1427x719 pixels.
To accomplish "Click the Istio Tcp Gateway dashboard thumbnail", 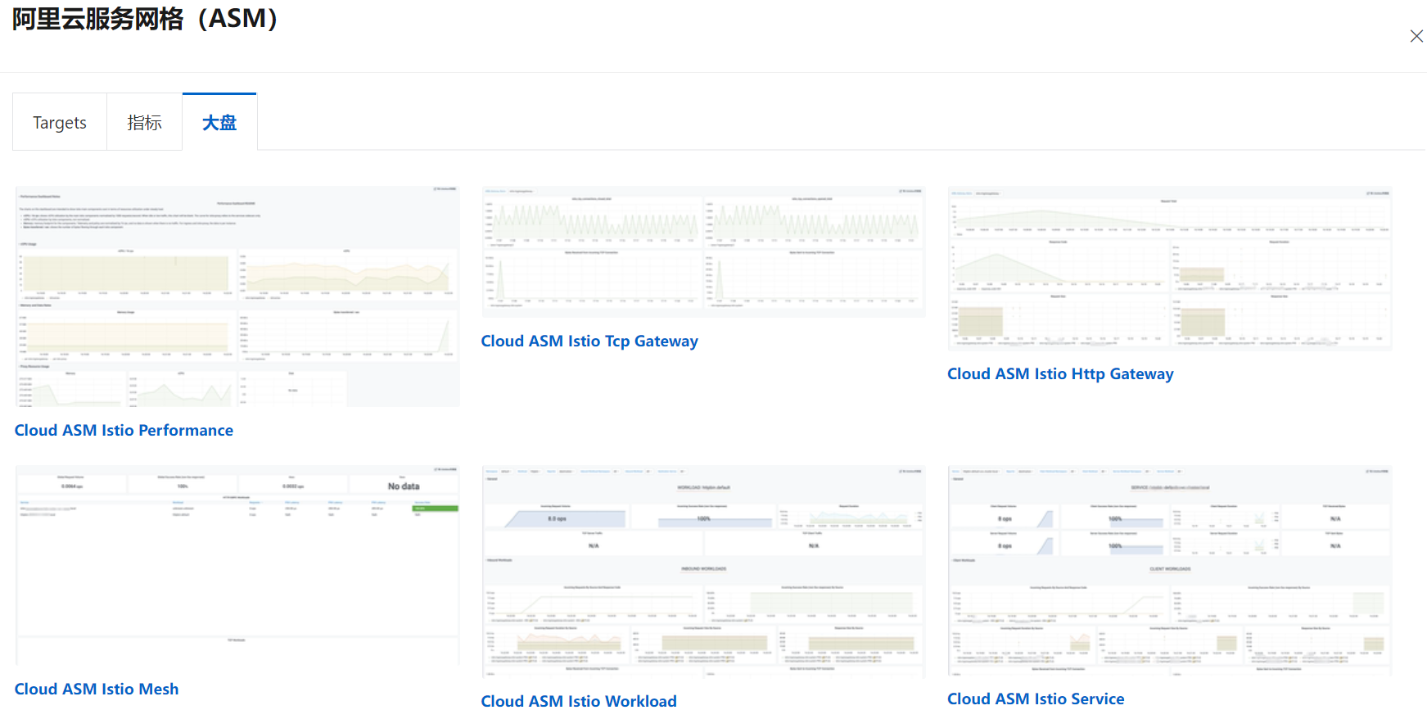I will click(703, 251).
